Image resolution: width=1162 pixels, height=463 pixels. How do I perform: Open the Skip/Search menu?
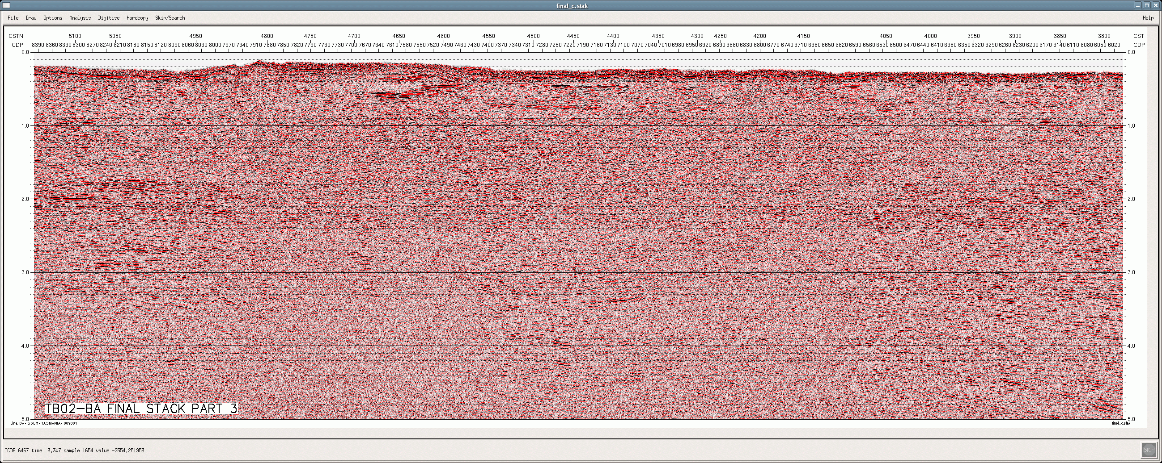[x=170, y=18]
